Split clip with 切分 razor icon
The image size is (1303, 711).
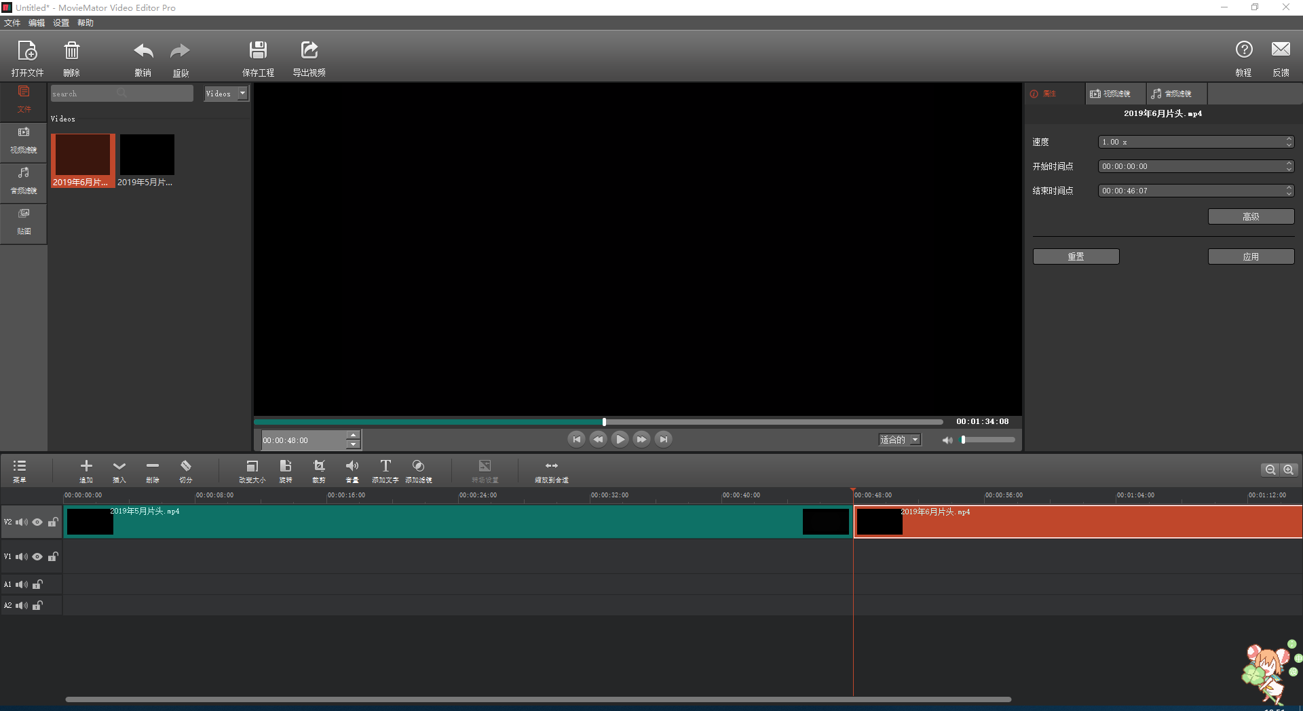(186, 466)
